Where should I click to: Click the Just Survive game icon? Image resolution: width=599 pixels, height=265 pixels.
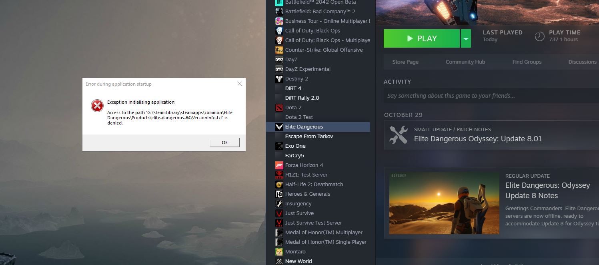coord(279,213)
